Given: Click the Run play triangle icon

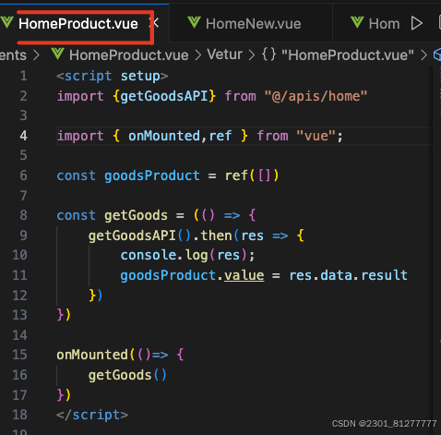Looking at the screenshot, I should click(x=417, y=23).
